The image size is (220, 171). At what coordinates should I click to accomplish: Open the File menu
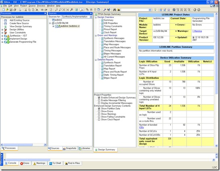pyautogui.click(x=5, y=6)
